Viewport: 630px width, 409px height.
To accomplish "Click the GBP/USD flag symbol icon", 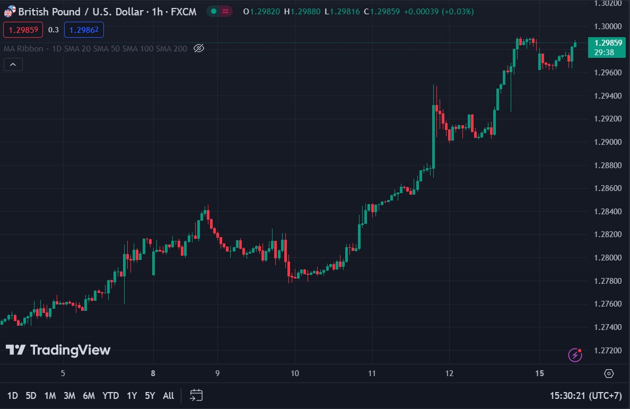I will (10, 11).
